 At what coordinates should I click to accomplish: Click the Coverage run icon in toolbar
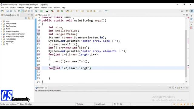[47, 11]
